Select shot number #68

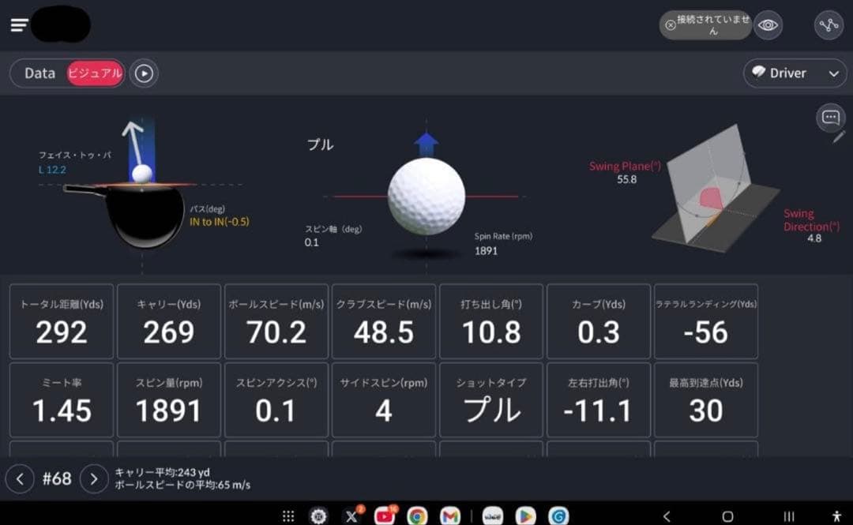(x=57, y=478)
